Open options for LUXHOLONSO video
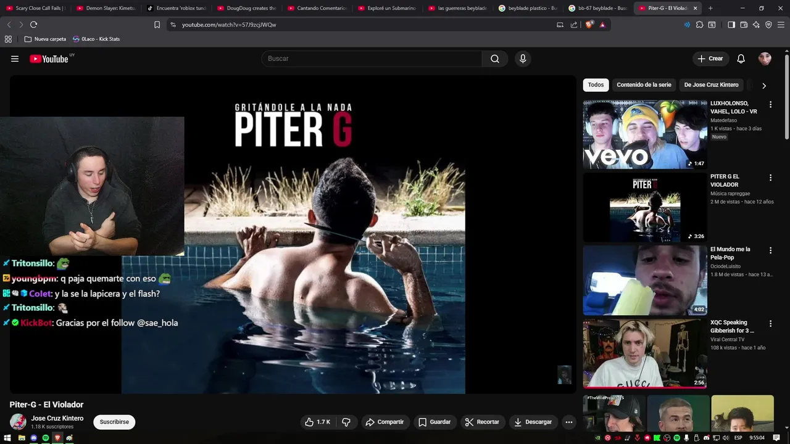This screenshot has height=444, width=790. coord(770,105)
